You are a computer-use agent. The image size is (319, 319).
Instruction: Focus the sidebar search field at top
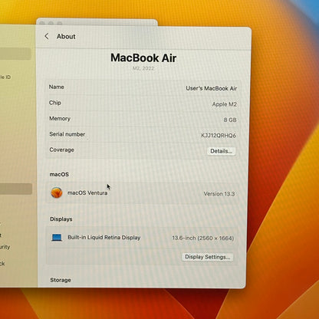tap(15, 54)
